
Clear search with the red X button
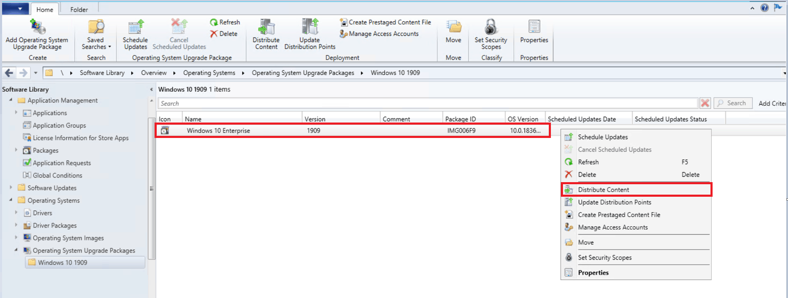[705, 103]
